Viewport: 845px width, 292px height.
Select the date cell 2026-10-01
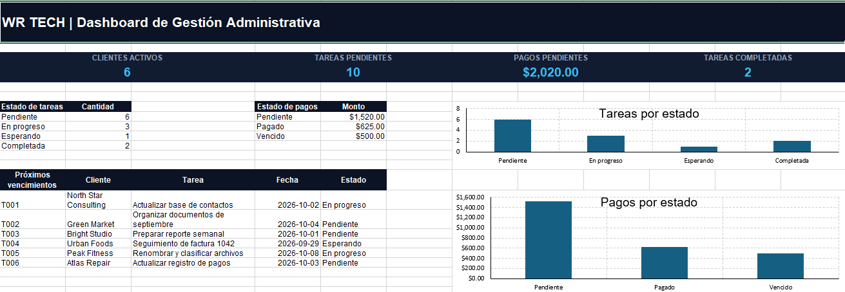pos(288,234)
